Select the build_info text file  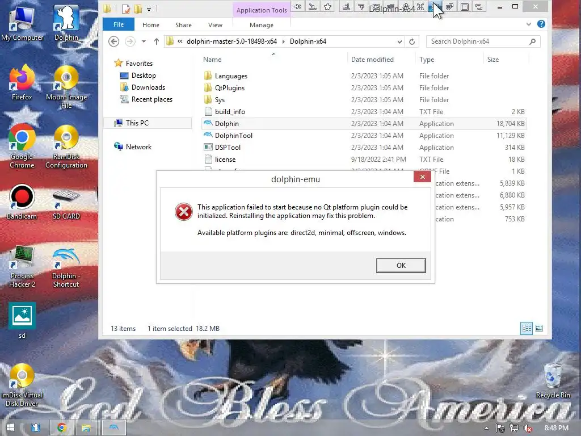tap(365, 112)
